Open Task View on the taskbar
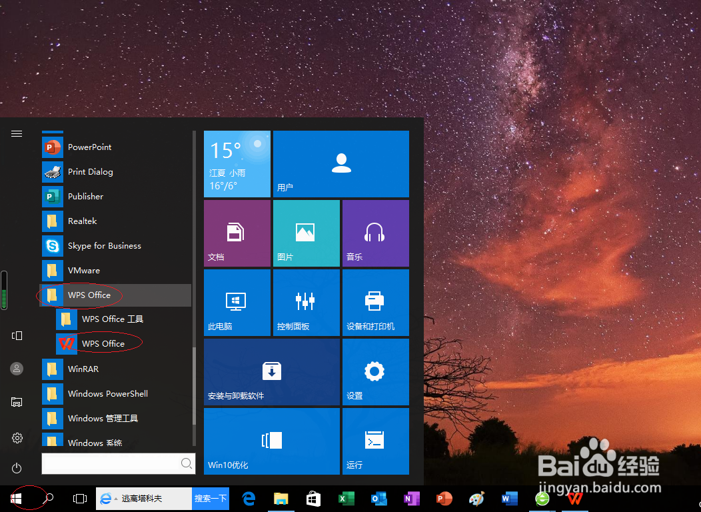This screenshot has width=701, height=512. [x=79, y=499]
